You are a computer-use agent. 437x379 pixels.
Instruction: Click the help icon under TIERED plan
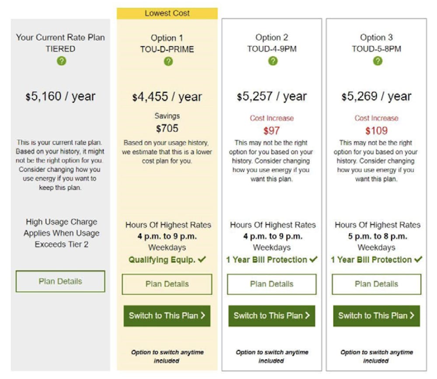61,61
